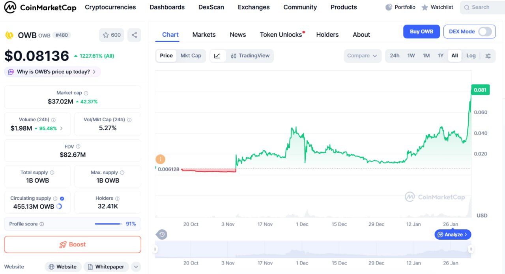The height and width of the screenshot is (274, 505).
Task: Click the right range slider handle
Action: click(471, 249)
